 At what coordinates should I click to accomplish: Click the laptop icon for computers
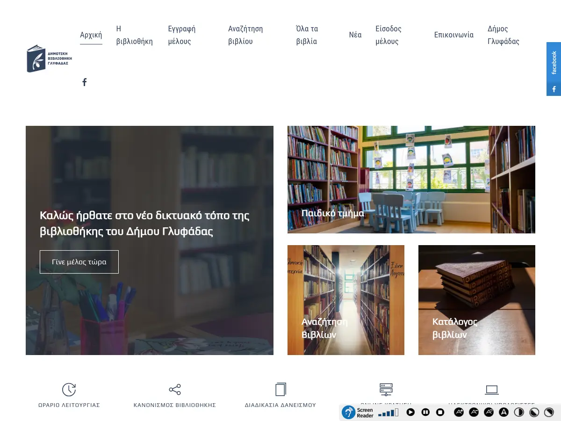pos(492,390)
